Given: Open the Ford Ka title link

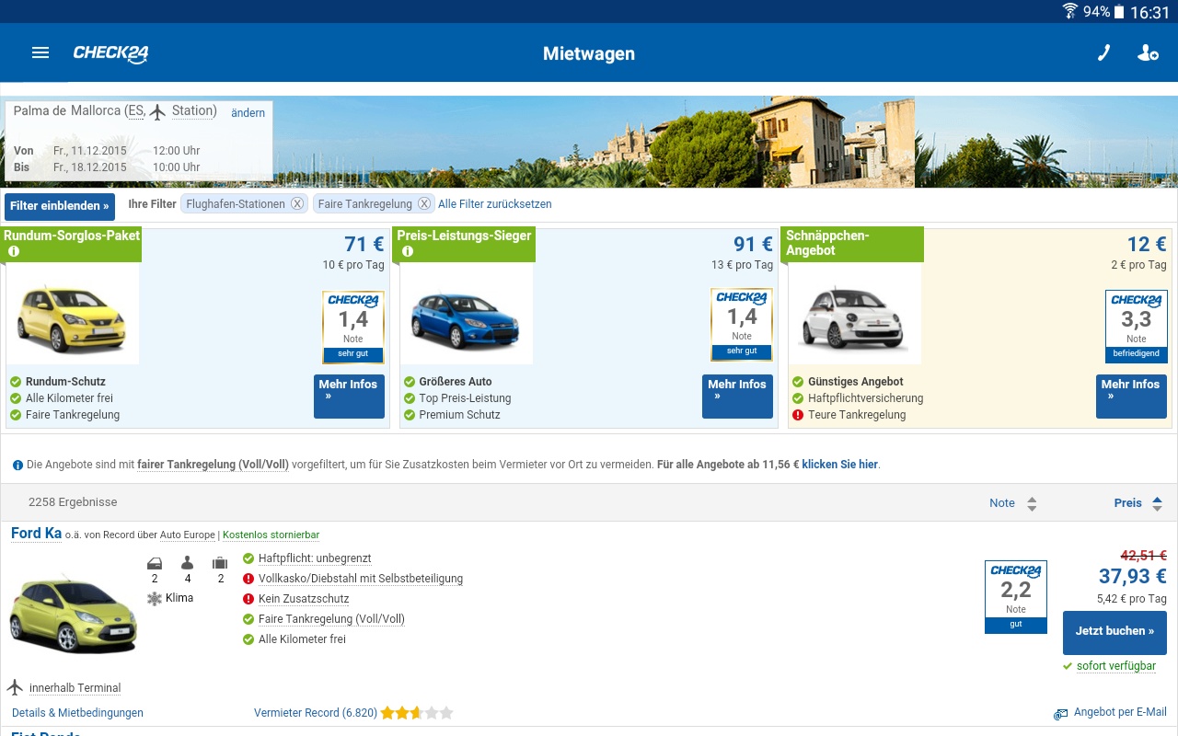Looking at the screenshot, I should tap(36, 534).
